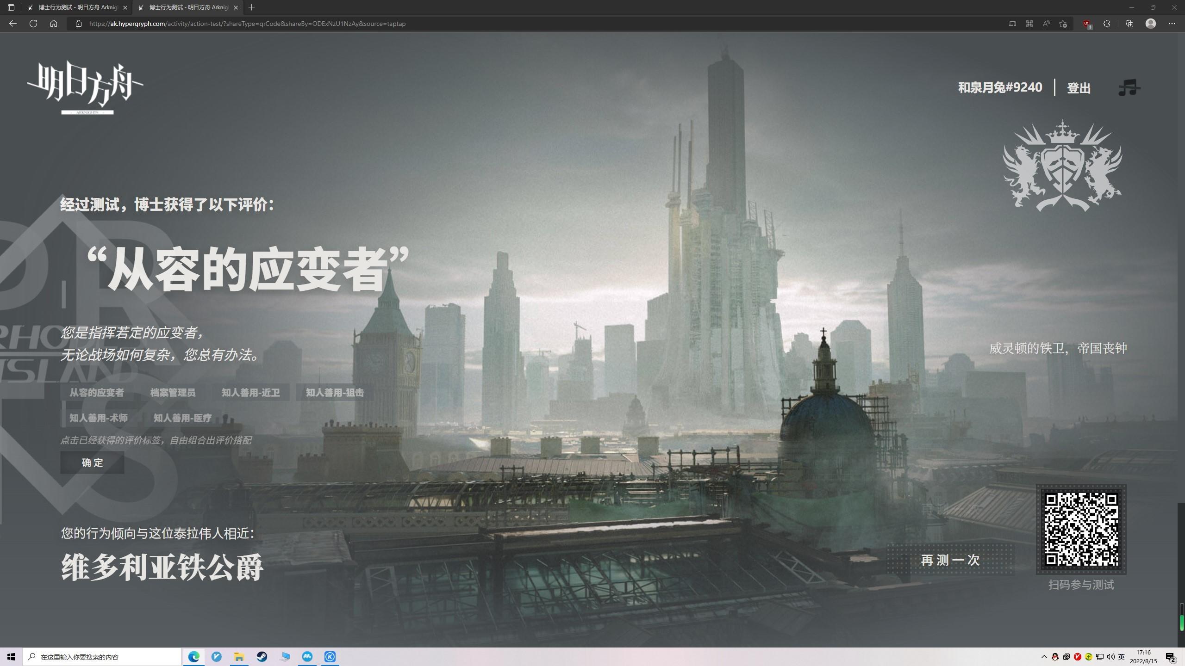Open the browser Extensions menu

click(x=1107, y=24)
